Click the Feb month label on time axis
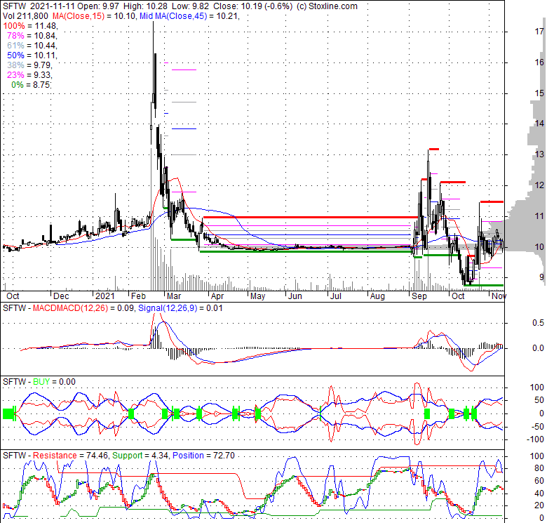547x523 pixels. click(x=138, y=296)
